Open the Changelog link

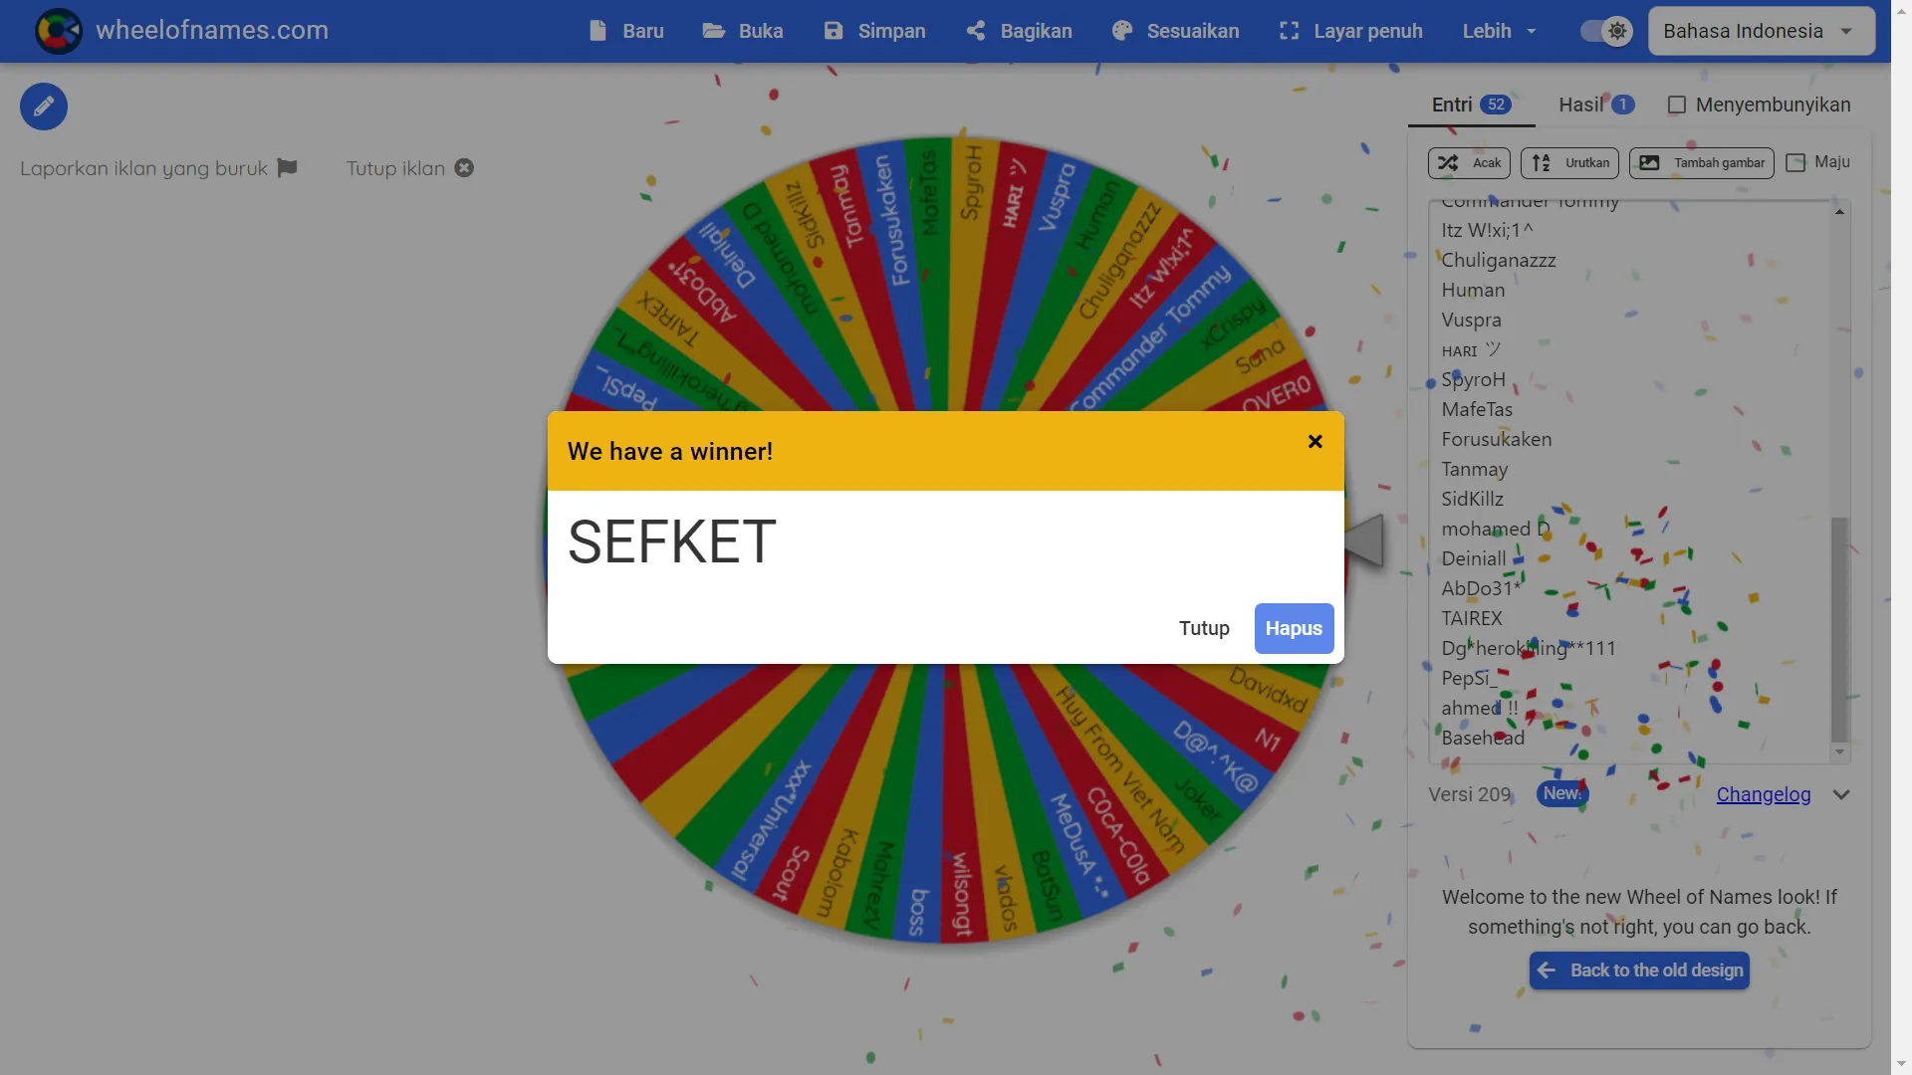coord(1764,794)
